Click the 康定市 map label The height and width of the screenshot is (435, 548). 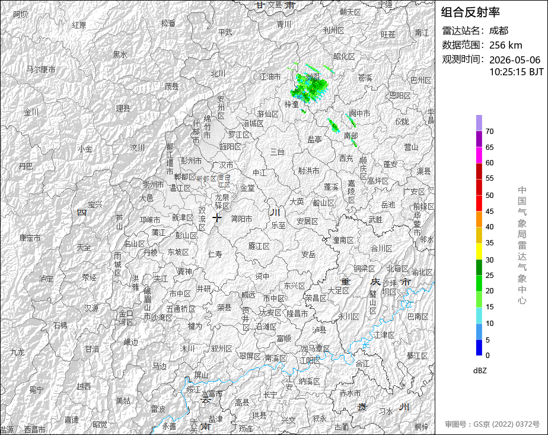coord(30,238)
